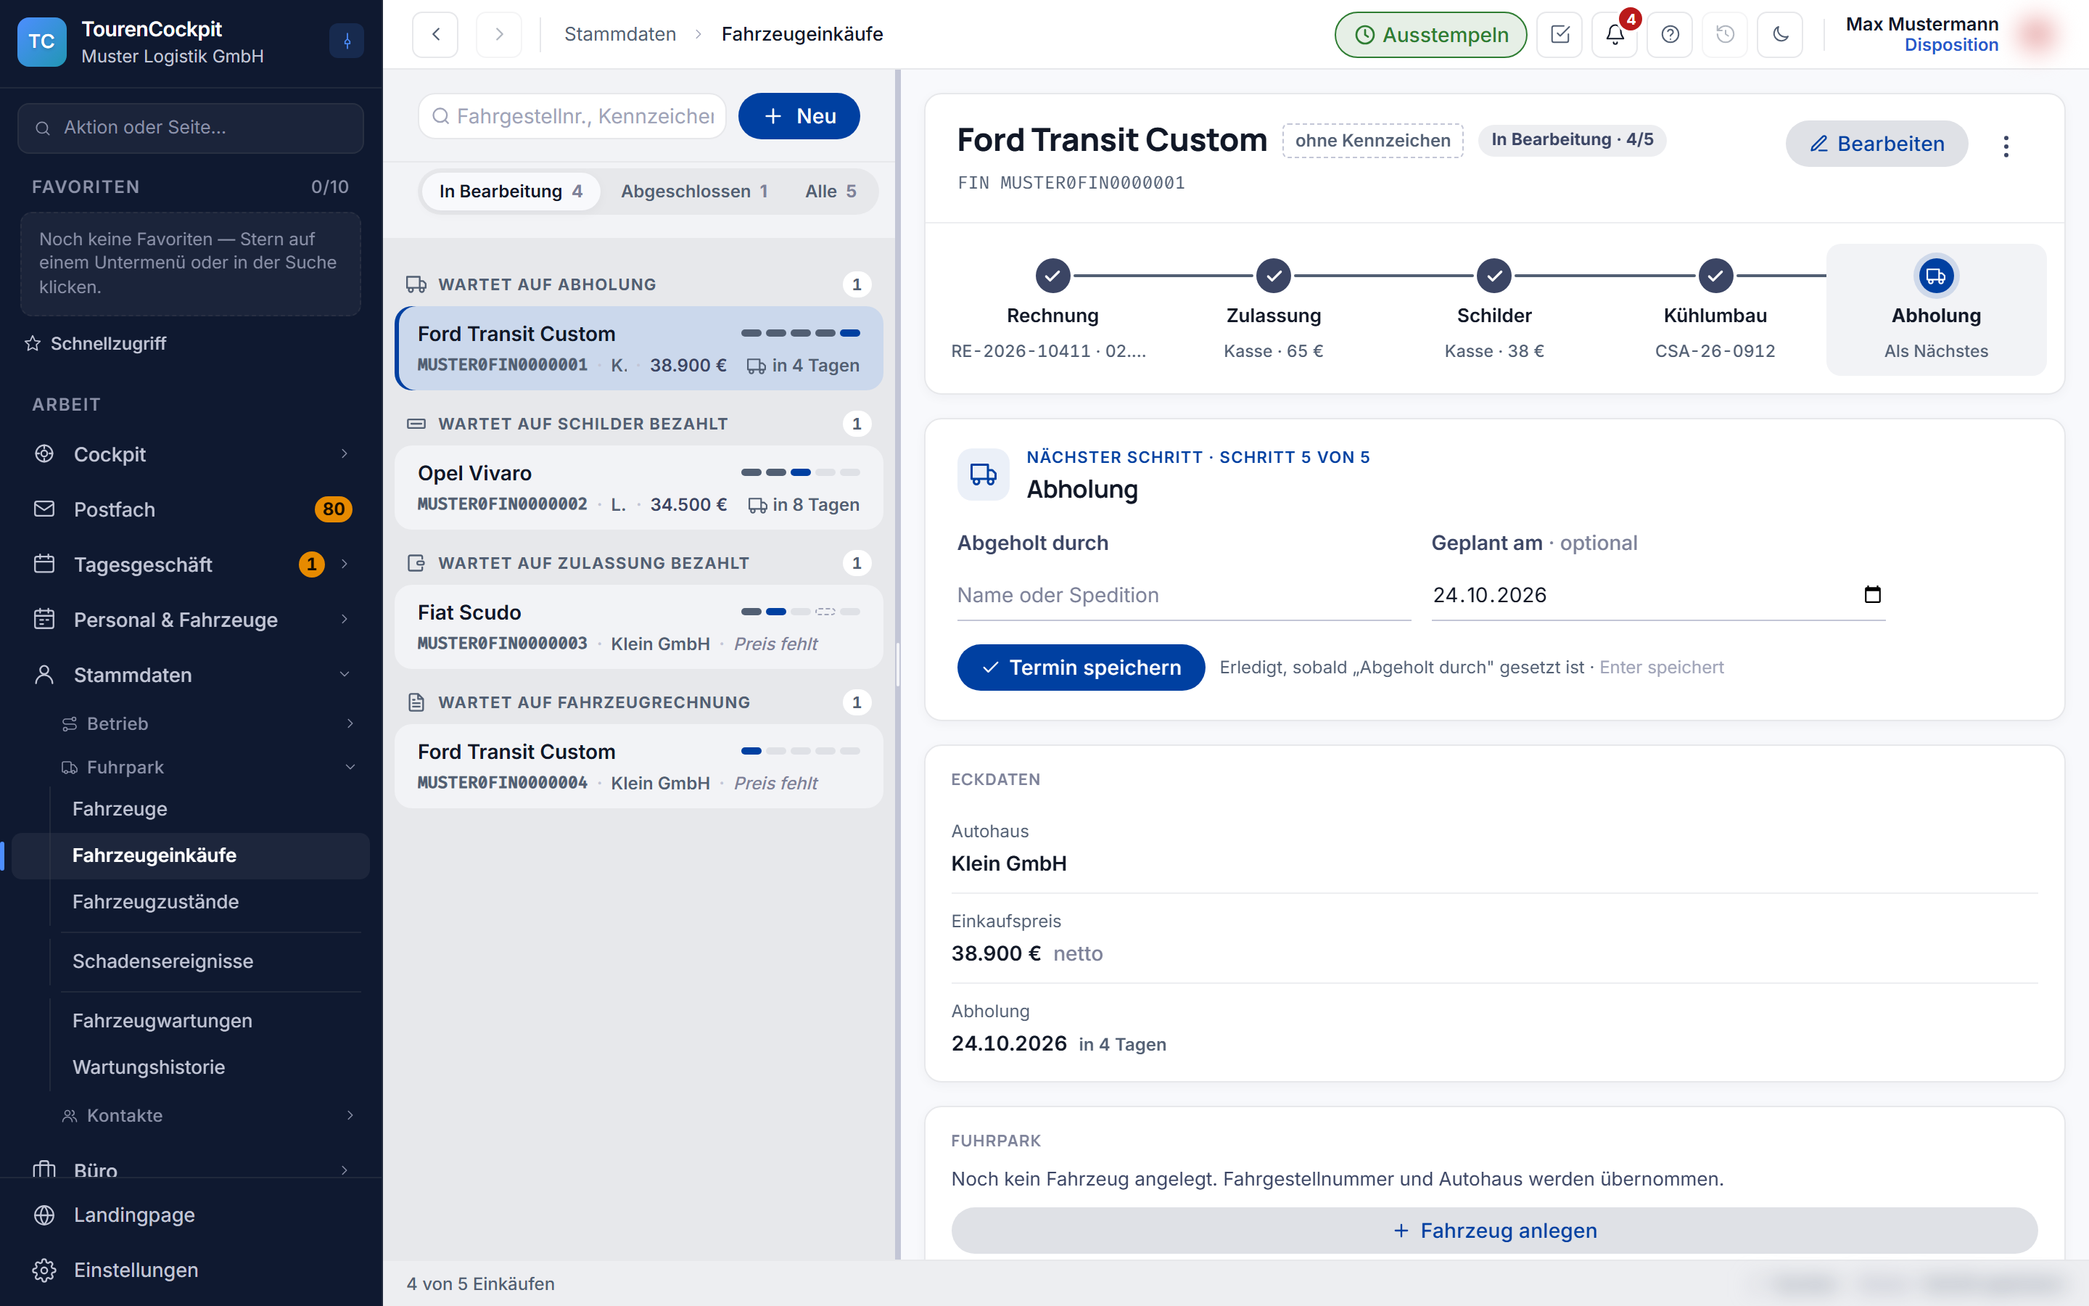This screenshot has height=1306, width=2089.
Task: Open Einstellungen in the sidebar
Action: [x=191, y=1270]
